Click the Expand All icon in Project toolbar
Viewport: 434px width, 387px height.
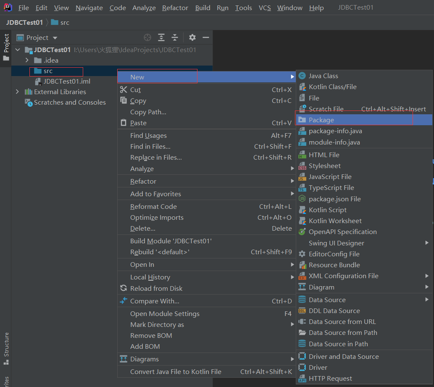click(161, 37)
